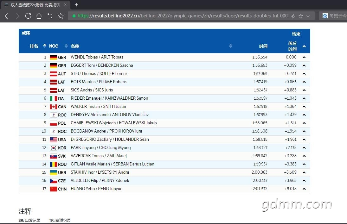Click EGGERT Toni / BENECKEN Sascha name
This screenshot has height=224, width=347.
(x=102, y=65)
